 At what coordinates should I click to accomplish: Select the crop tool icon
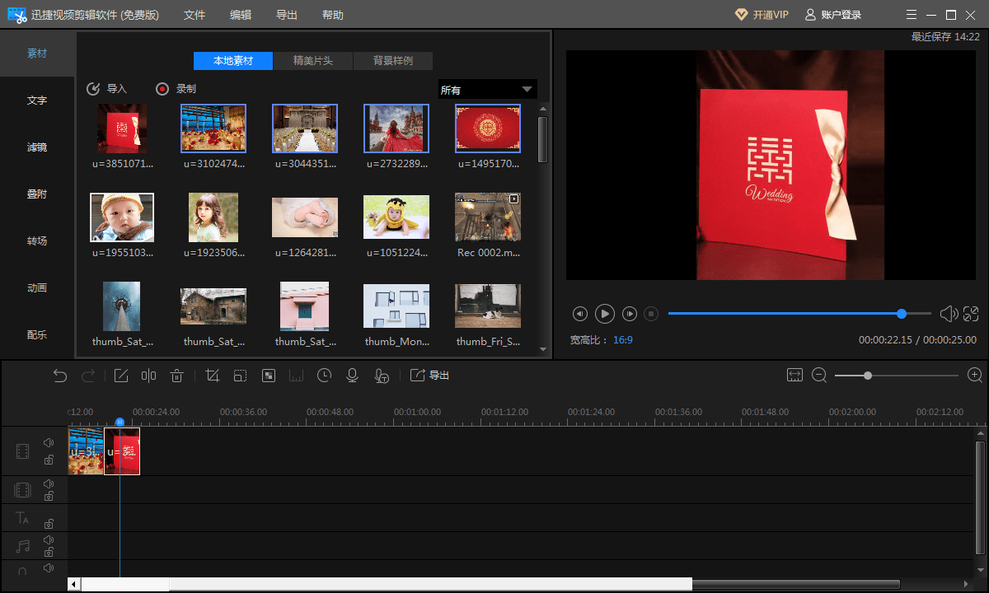212,376
